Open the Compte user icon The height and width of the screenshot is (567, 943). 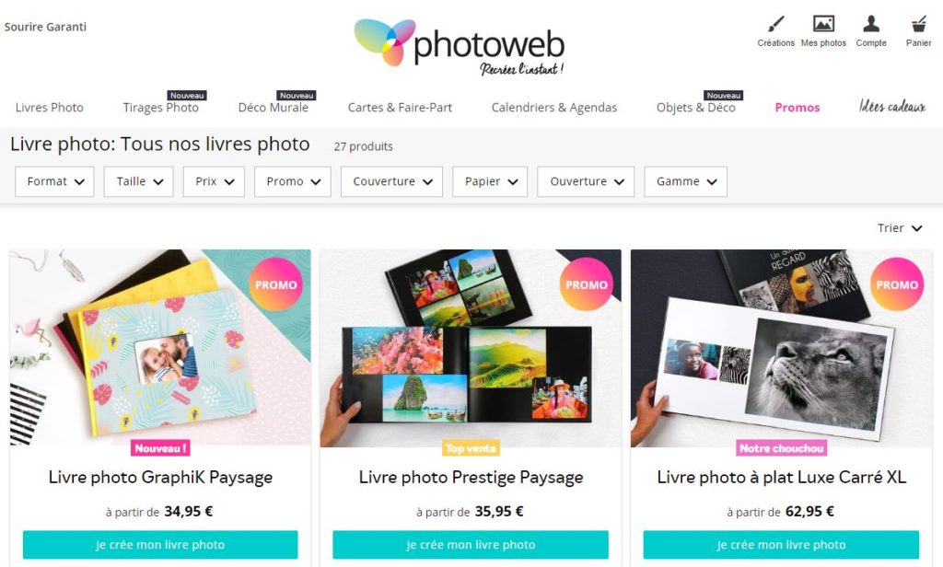click(x=871, y=24)
